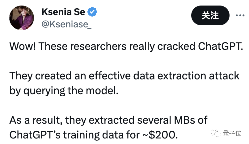Click the line 'ChatGPT's training data for'
249x144 pixels.
click(x=94, y=135)
